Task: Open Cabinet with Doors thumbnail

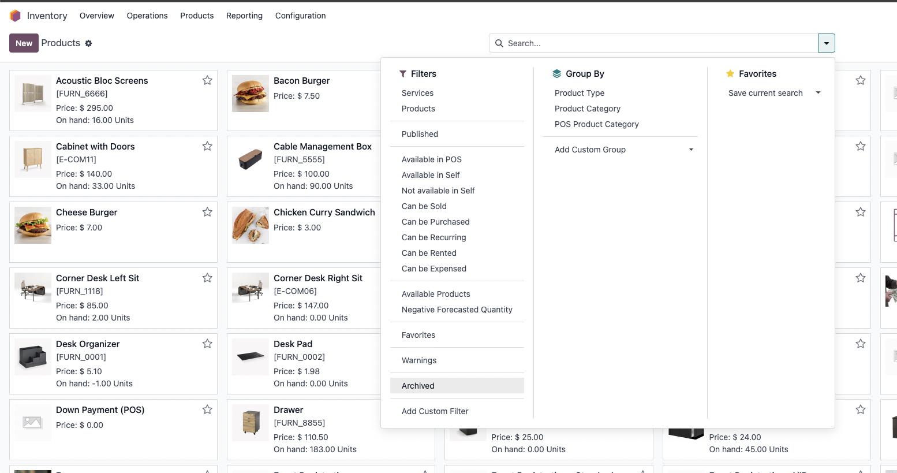Action: [33, 159]
